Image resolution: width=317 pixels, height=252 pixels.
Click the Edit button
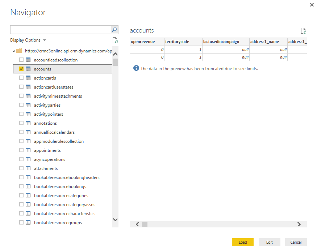tap(269, 242)
